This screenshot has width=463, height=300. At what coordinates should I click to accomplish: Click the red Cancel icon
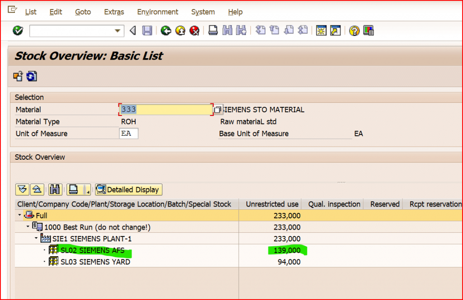click(x=194, y=30)
